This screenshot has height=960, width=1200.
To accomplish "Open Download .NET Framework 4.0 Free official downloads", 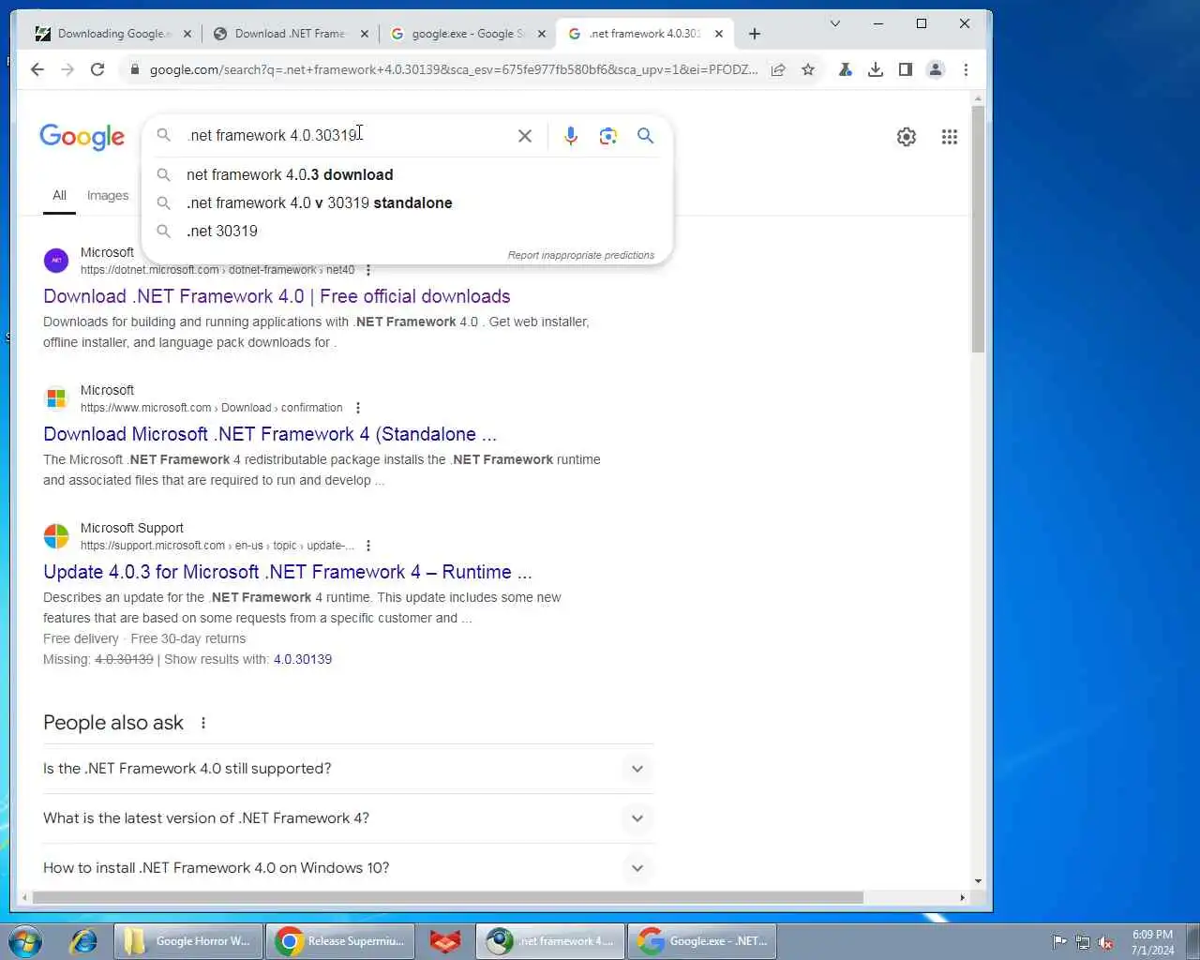I will coord(277,296).
